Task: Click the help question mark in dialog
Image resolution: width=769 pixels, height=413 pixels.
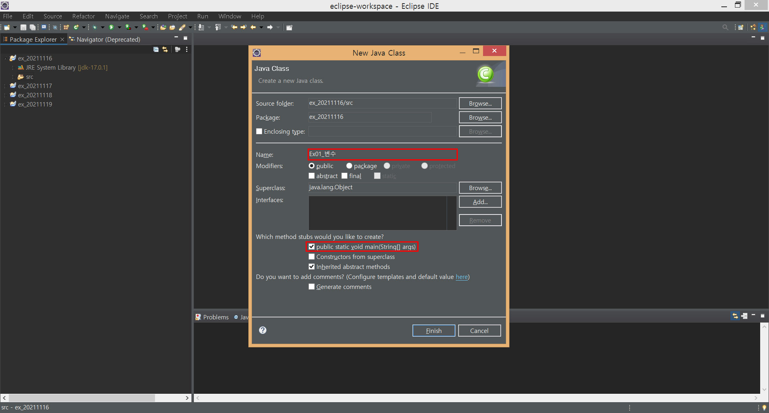Action: point(263,330)
